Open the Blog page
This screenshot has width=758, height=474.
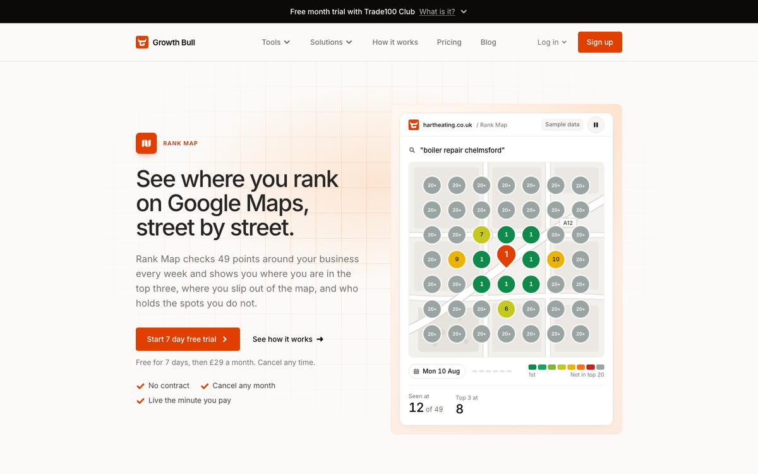click(x=488, y=42)
